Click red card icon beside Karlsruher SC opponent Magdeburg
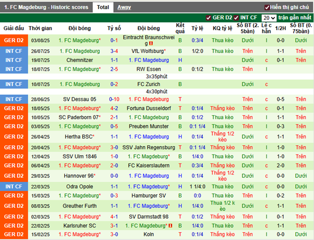The height and width of the screenshot is (240, 314). [x=171, y=225]
